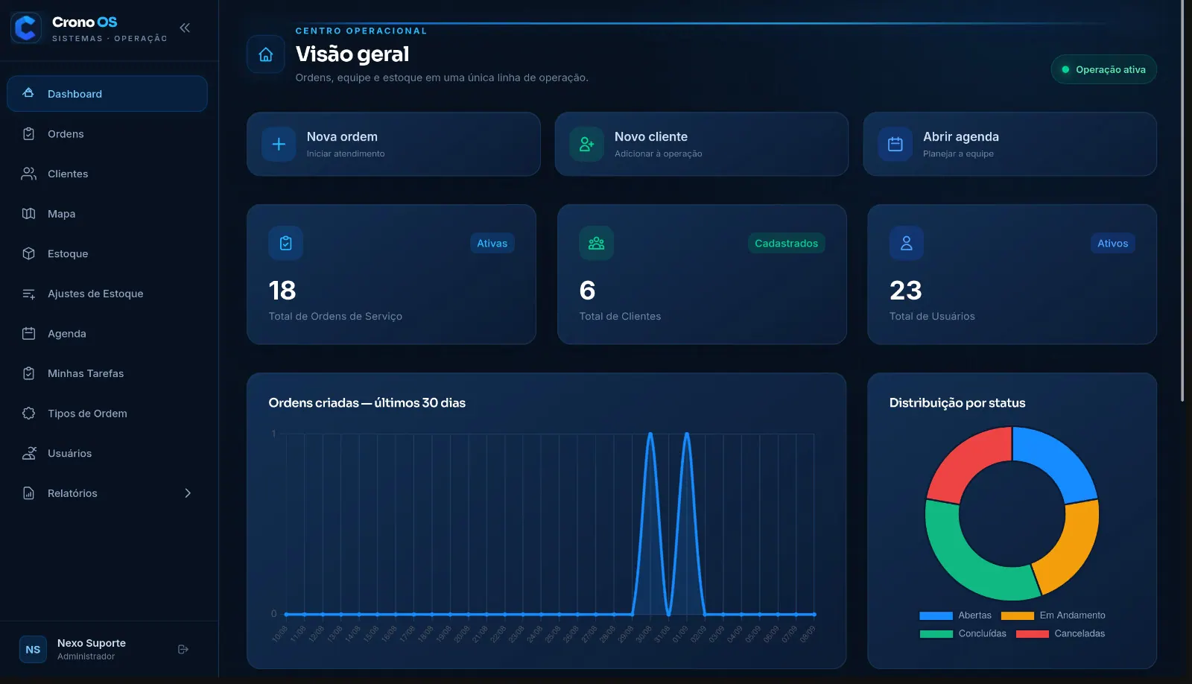Screen dimensions: 1192x684
Task: Click the group icon on Total de Clientes card
Action: coord(597,243)
